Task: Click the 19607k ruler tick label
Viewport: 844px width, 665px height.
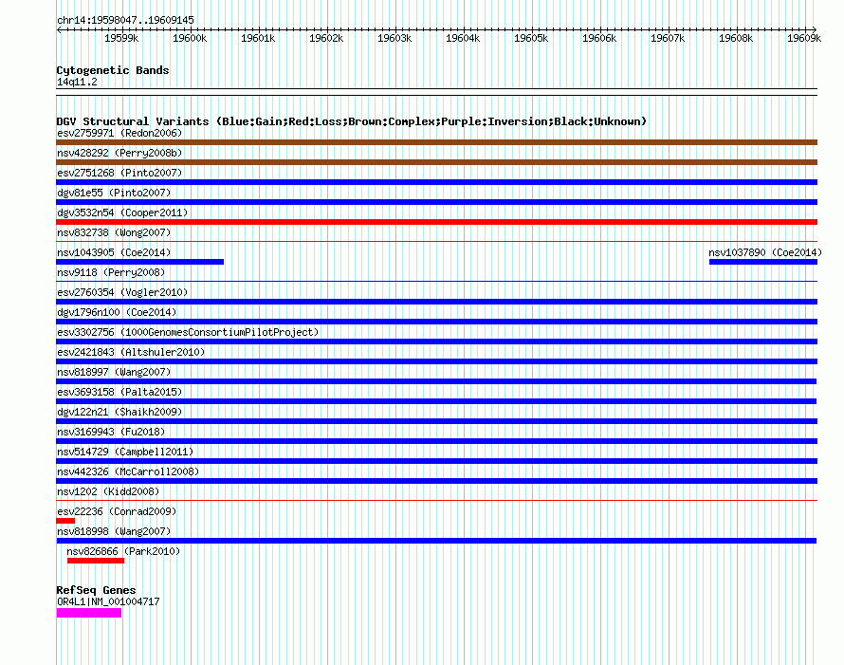Action: click(x=668, y=38)
